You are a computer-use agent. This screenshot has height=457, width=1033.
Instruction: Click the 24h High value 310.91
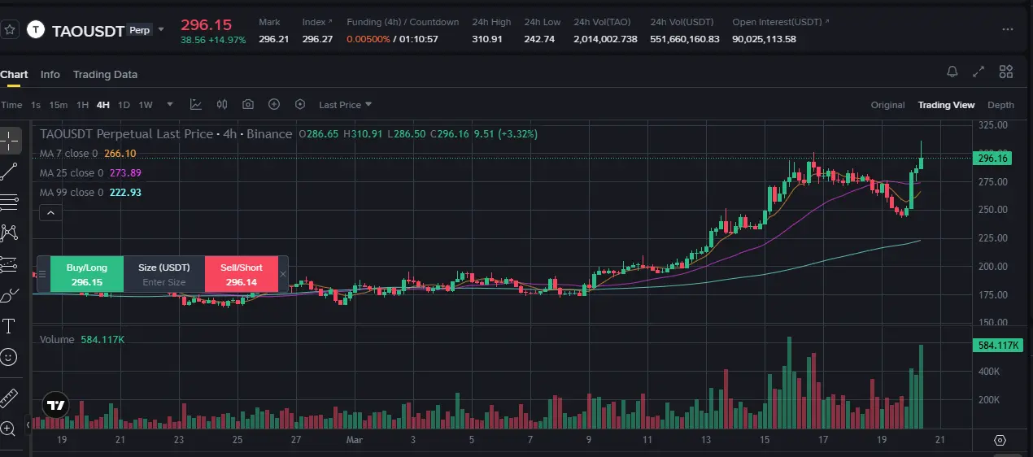(x=487, y=39)
